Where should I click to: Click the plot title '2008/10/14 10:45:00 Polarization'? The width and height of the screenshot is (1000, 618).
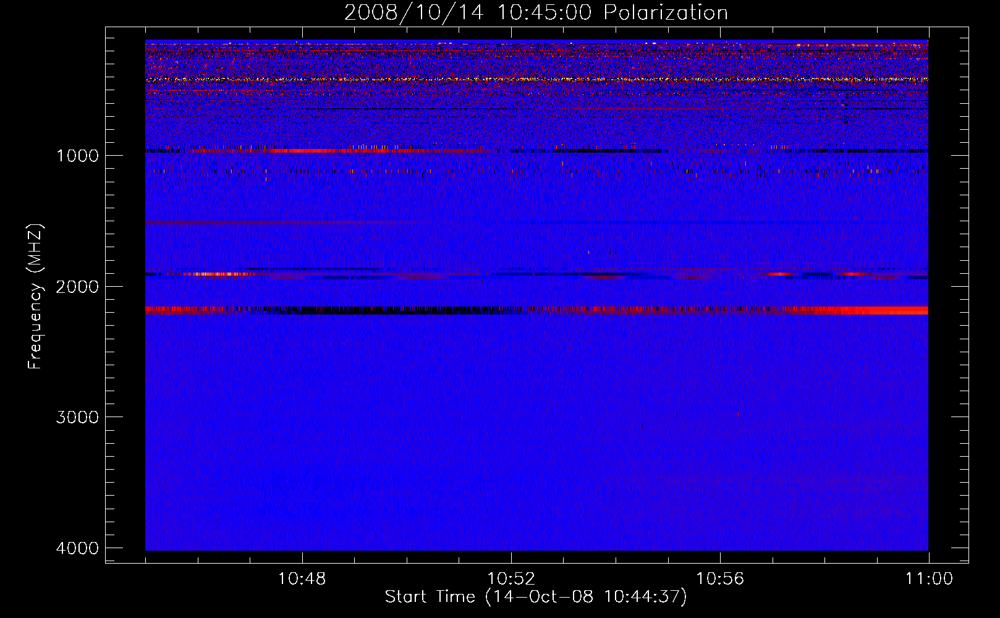[x=536, y=12]
